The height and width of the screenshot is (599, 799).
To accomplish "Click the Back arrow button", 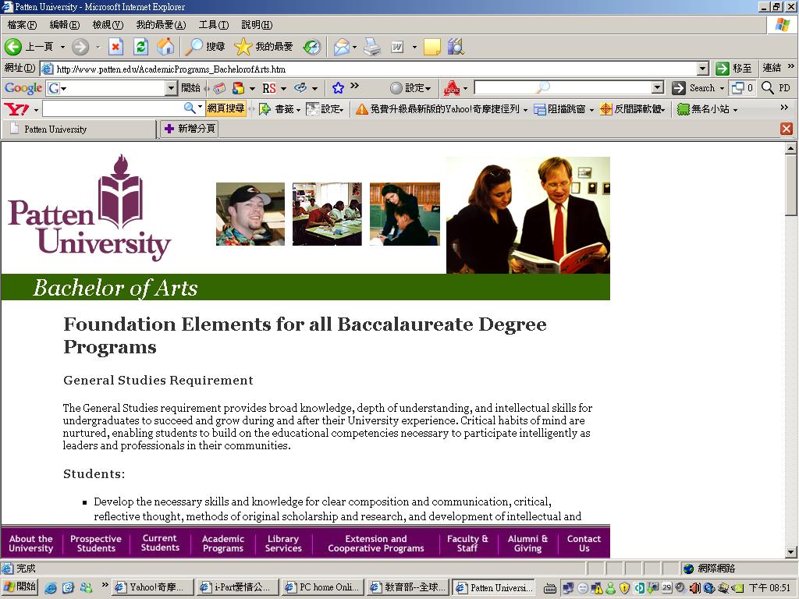I will pyautogui.click(x=13, y=47).
